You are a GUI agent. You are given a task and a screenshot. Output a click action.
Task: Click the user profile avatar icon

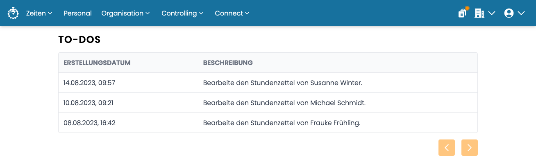pyautogui.click(x=509, y=13)
